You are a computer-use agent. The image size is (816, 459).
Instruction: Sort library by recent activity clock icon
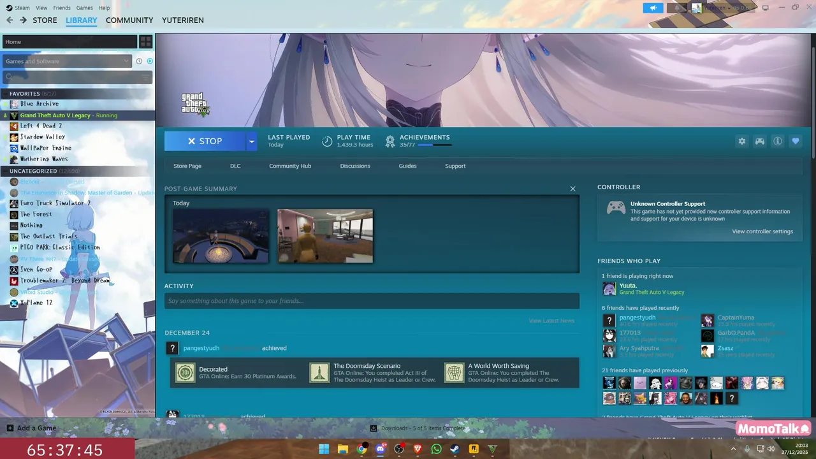click(x=139, y=61)
